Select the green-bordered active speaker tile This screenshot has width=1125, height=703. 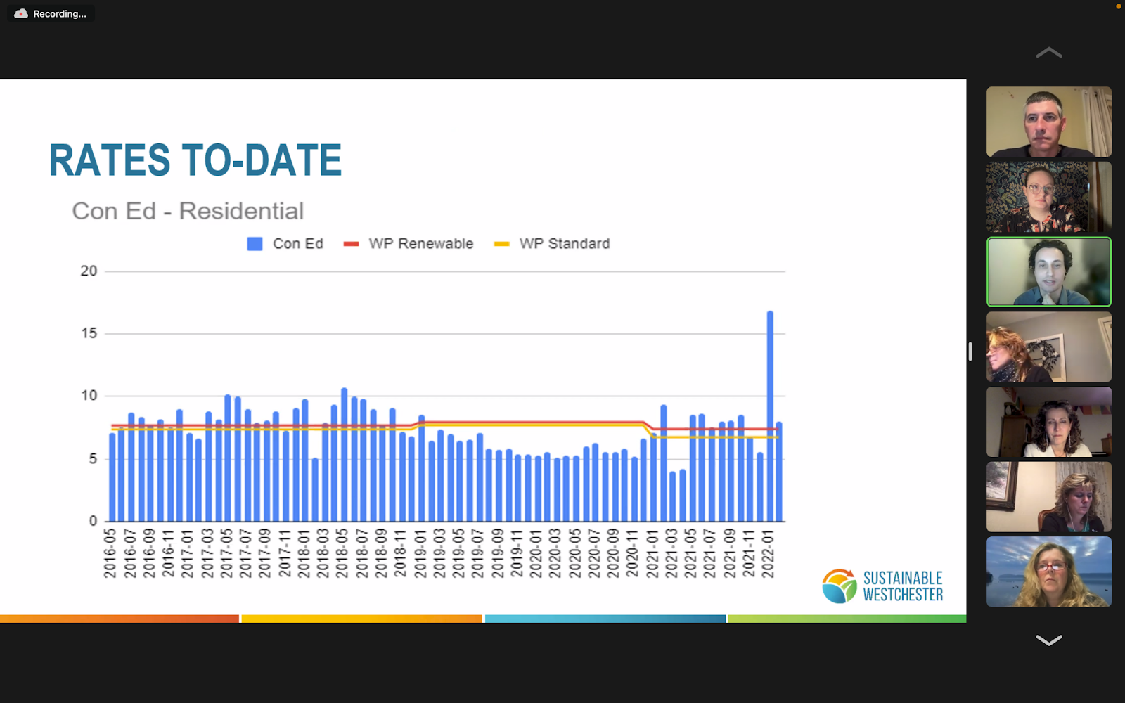coord(1049,272)
